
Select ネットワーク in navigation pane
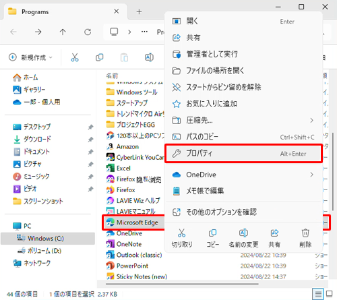[32, 263]
